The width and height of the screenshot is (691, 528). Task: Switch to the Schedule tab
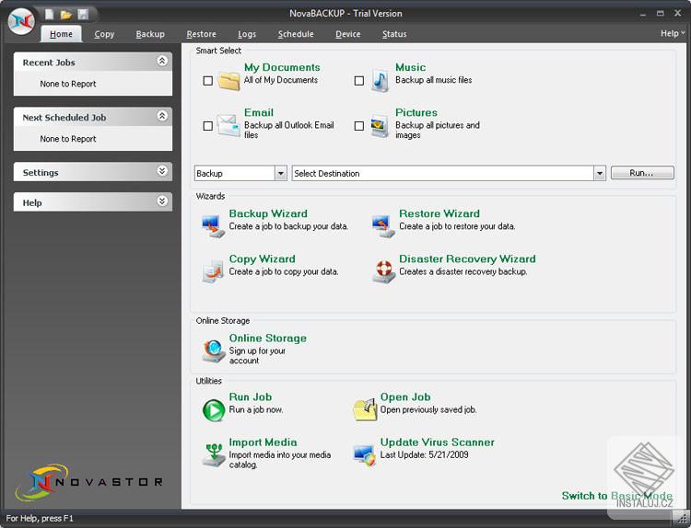click(296, 34)
